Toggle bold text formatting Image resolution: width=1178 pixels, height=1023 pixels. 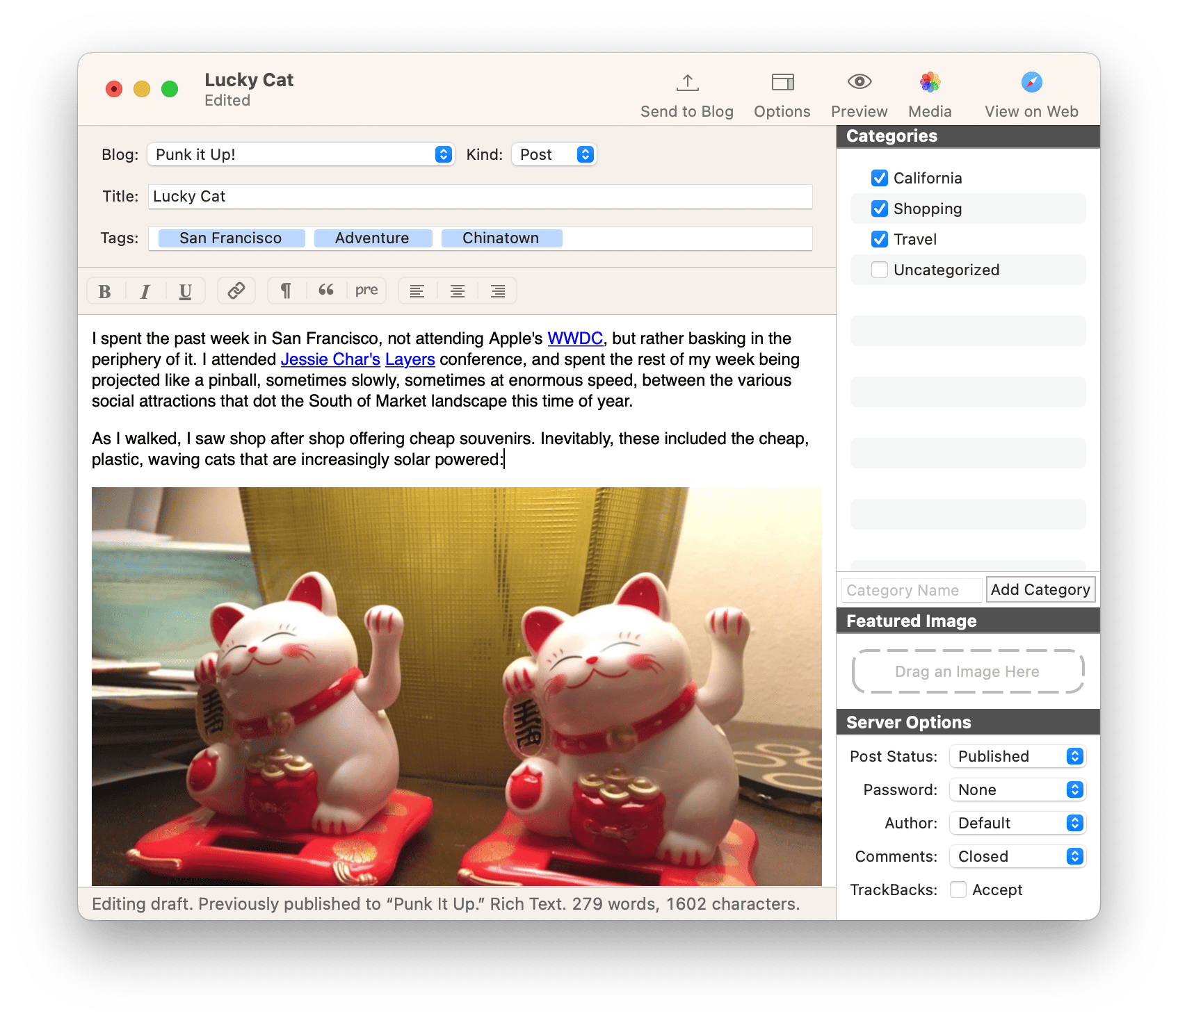(x=105, y=291)
